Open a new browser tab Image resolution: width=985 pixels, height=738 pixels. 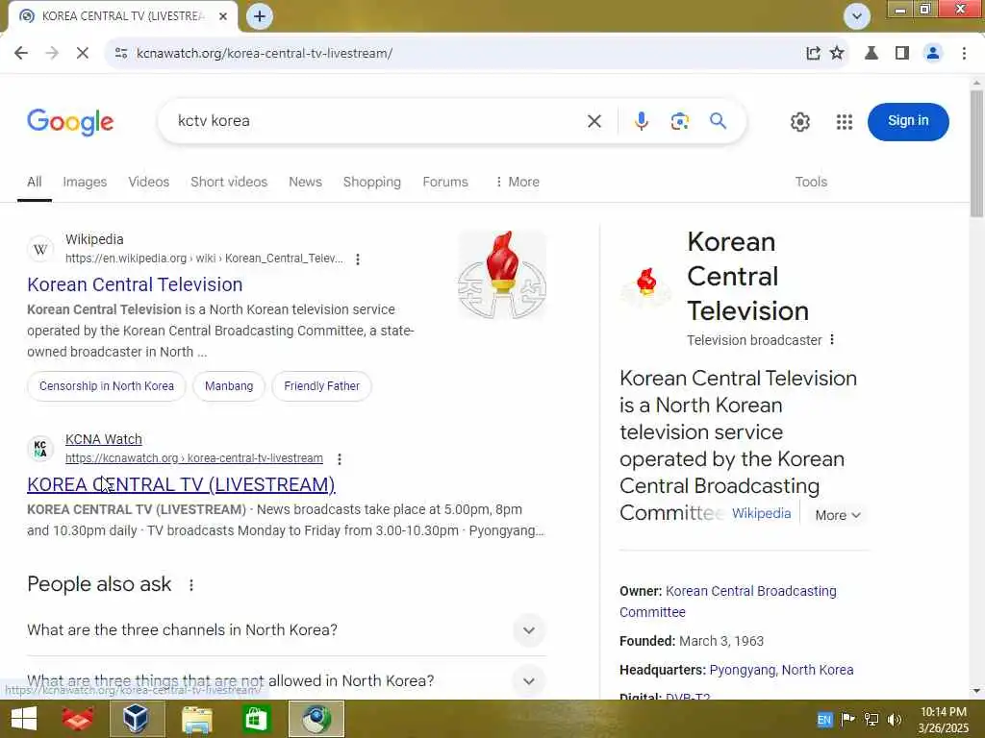(260, 16)
